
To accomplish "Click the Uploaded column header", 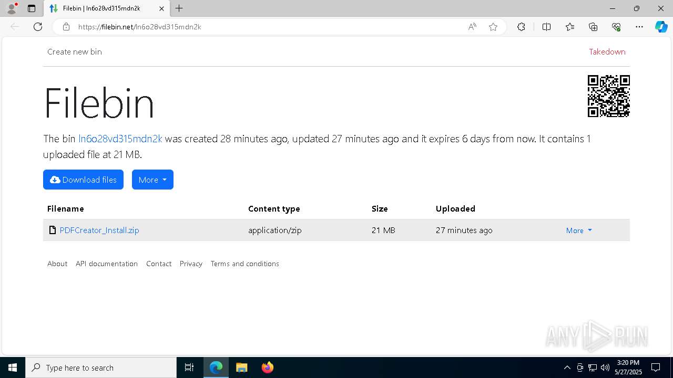I will tap(455, 208).
